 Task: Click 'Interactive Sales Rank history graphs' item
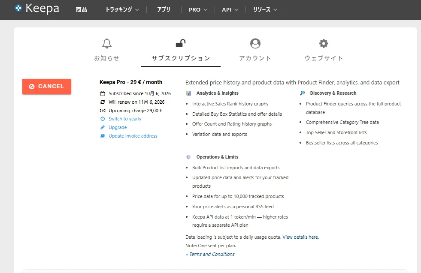(x=230, y=104)
